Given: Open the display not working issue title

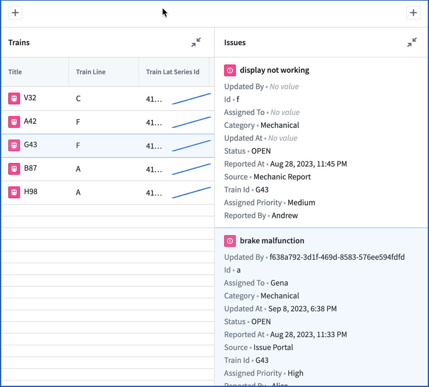Looking at the screenshot, I should pyautogui.click(x=274, y=70).
